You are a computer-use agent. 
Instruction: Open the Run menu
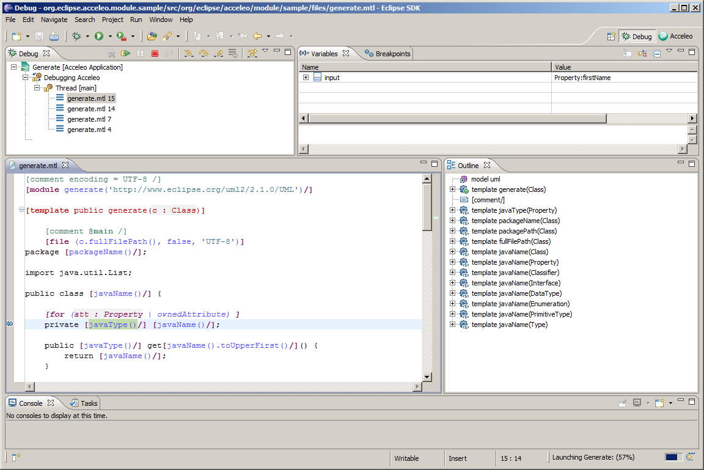(x=136, y=20)
